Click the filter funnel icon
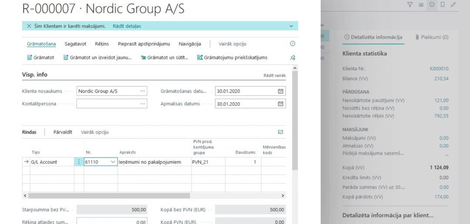This screenshot has height=224, width=470. (x=410, y=5)
